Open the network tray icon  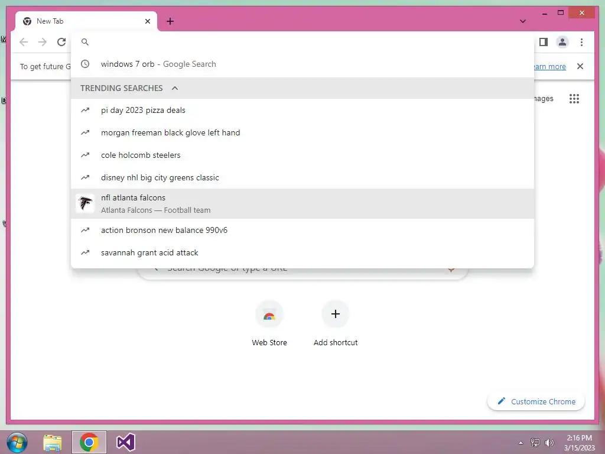tap(535, 442)
